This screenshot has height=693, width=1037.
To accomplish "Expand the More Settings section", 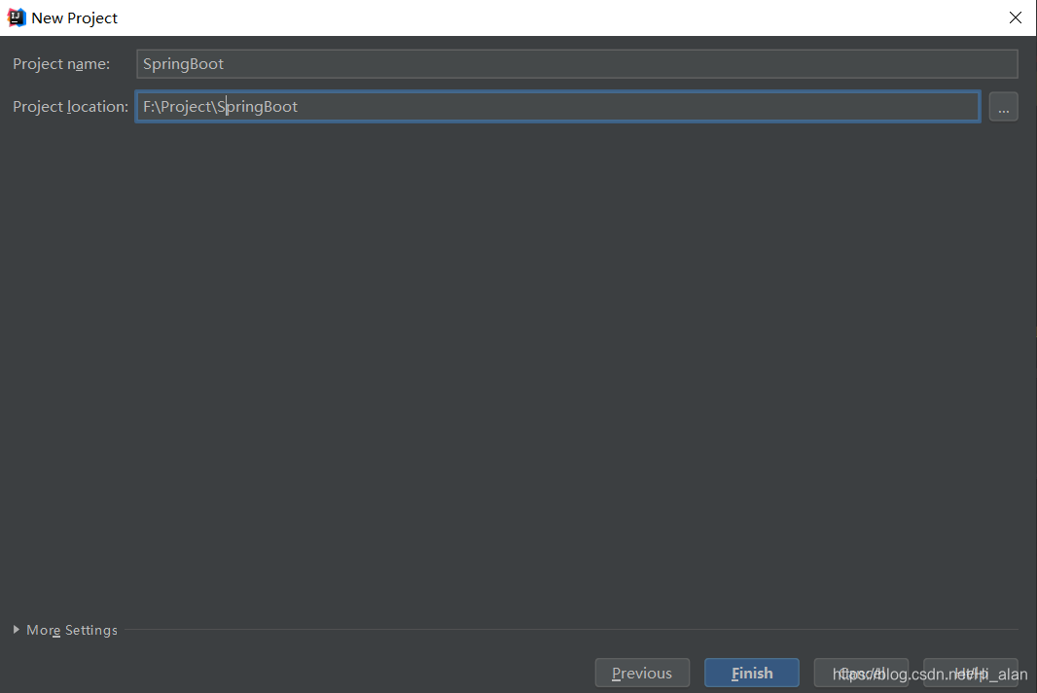I will [65, 630].
